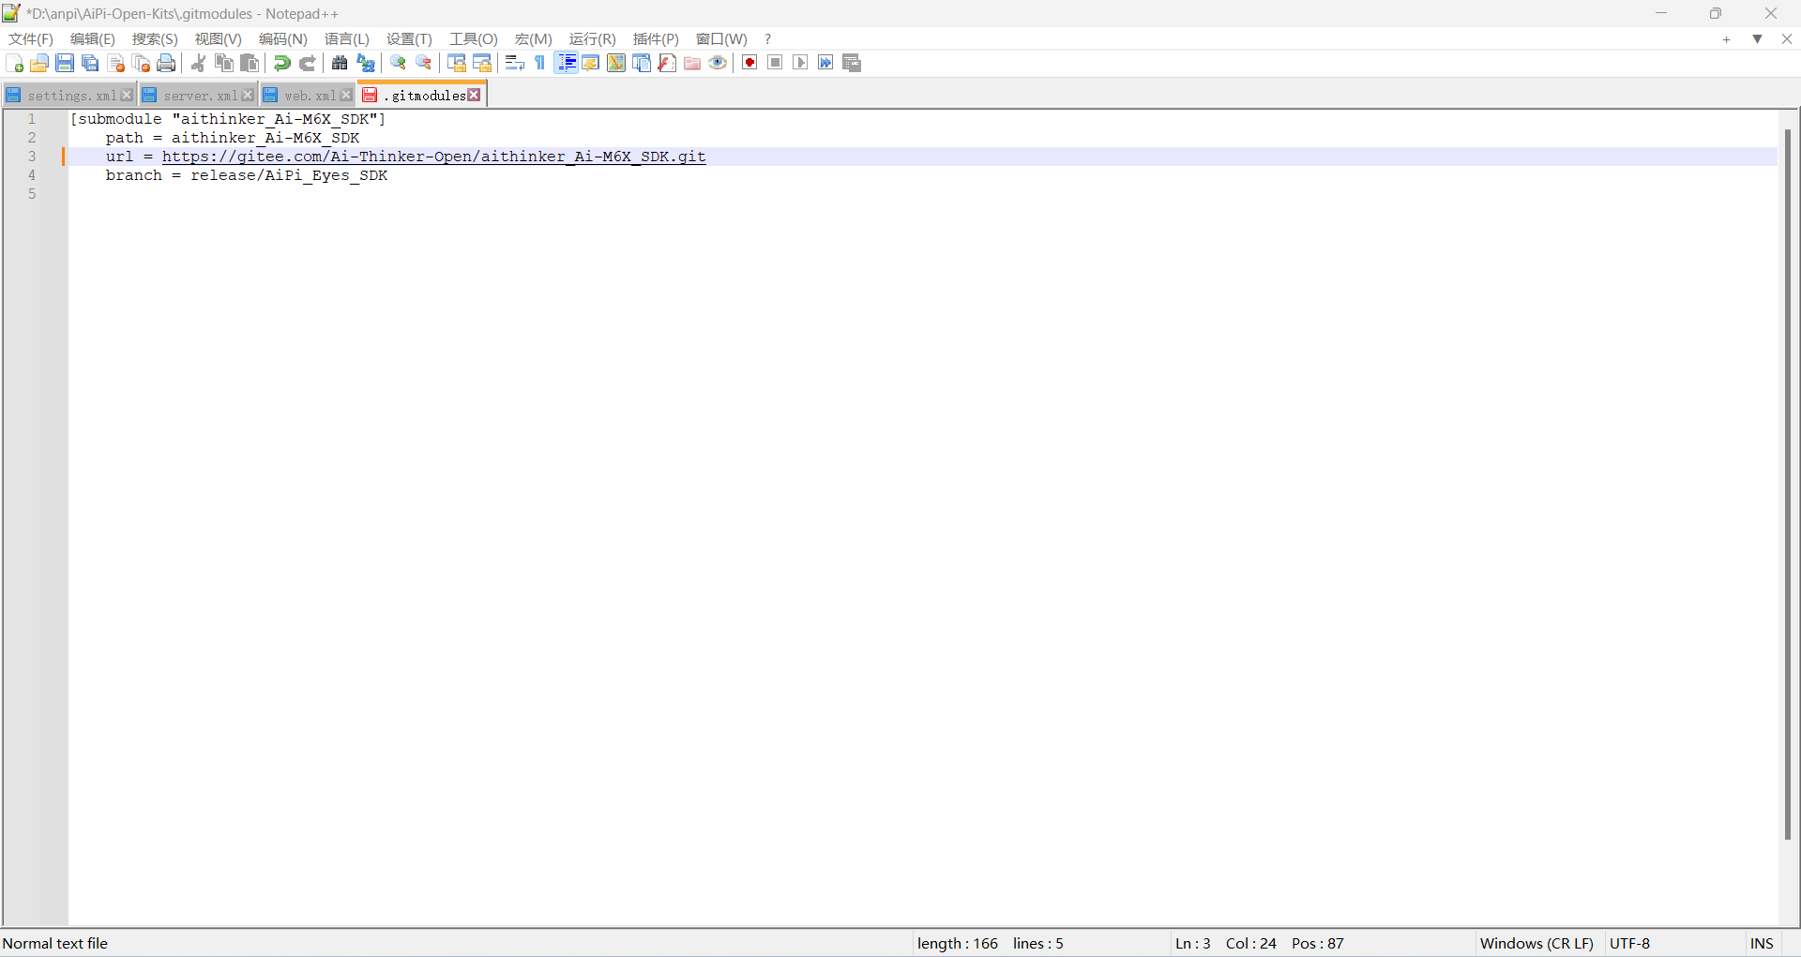Start macro recording with red dot

pyautogui.click(x=749, y=63)
